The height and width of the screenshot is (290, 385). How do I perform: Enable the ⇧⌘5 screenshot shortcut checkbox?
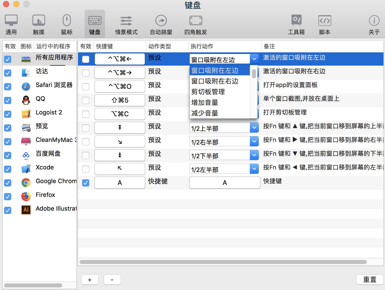click(x=86, y=100)
